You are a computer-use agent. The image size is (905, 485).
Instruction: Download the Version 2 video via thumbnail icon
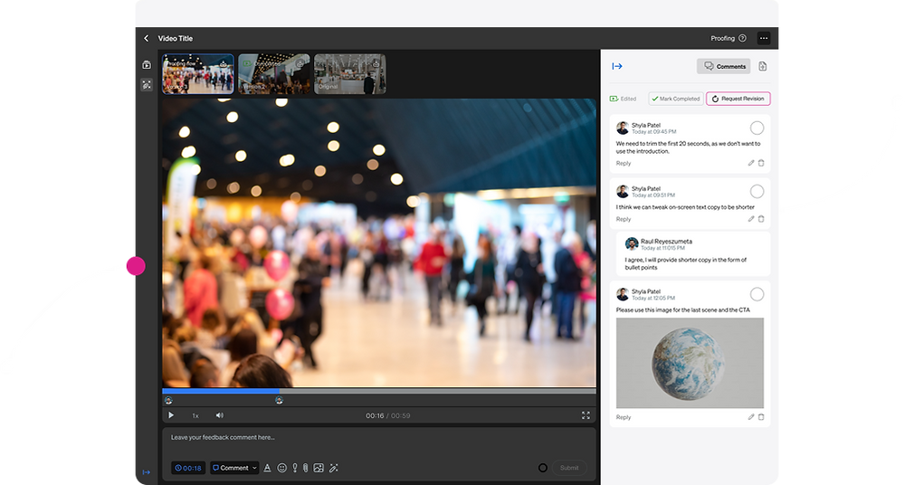(300, 63)
